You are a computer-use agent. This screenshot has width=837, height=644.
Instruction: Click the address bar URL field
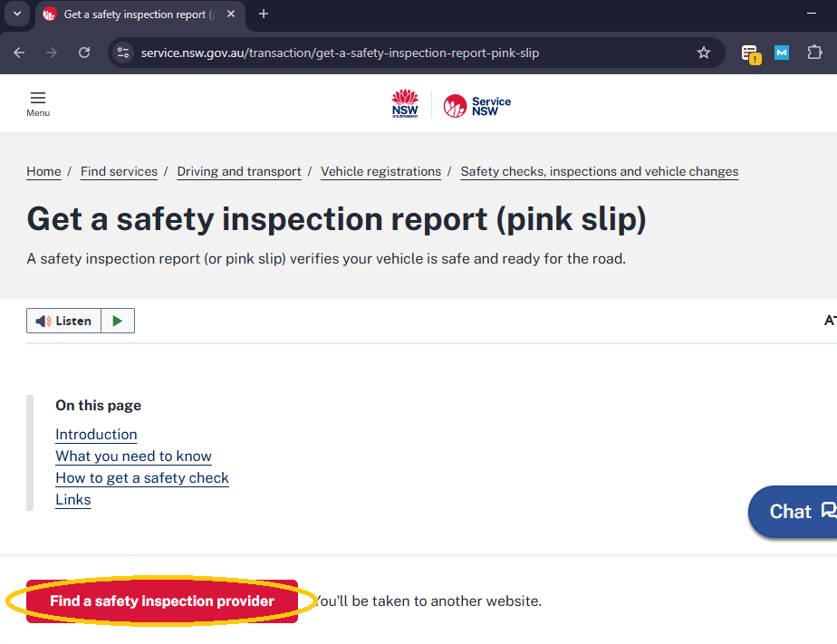[408, 53]
